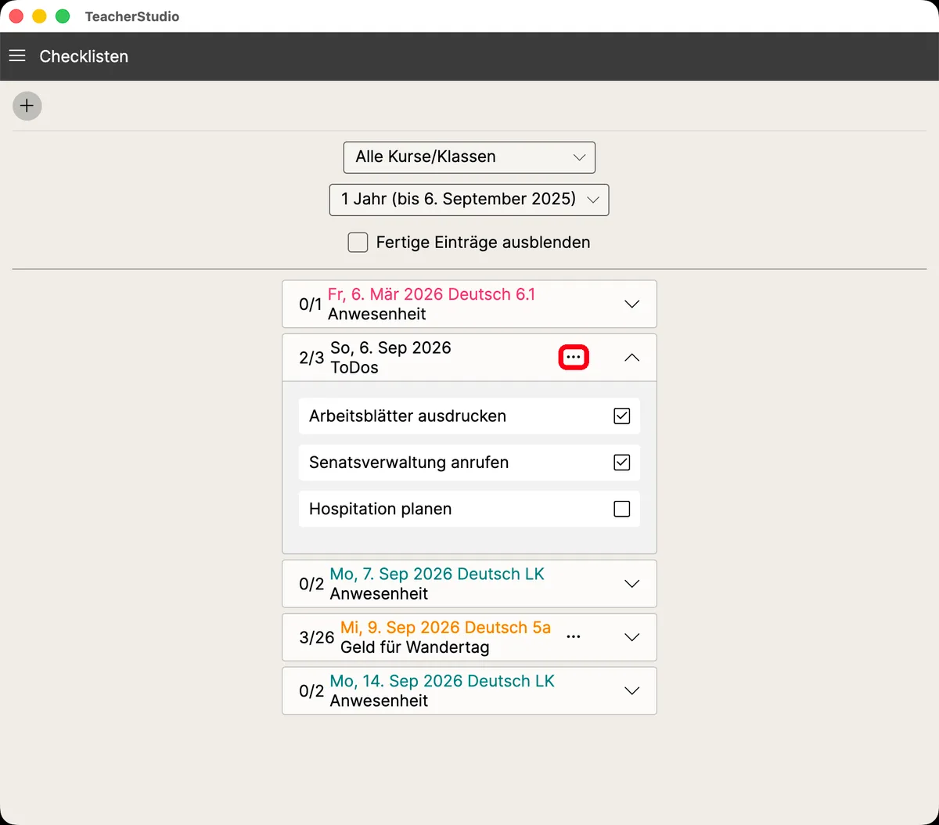Open the 1 Jahr time range dropdown
Image resolution: width=939 pixels, height=825 pixels.
[469, 199]
